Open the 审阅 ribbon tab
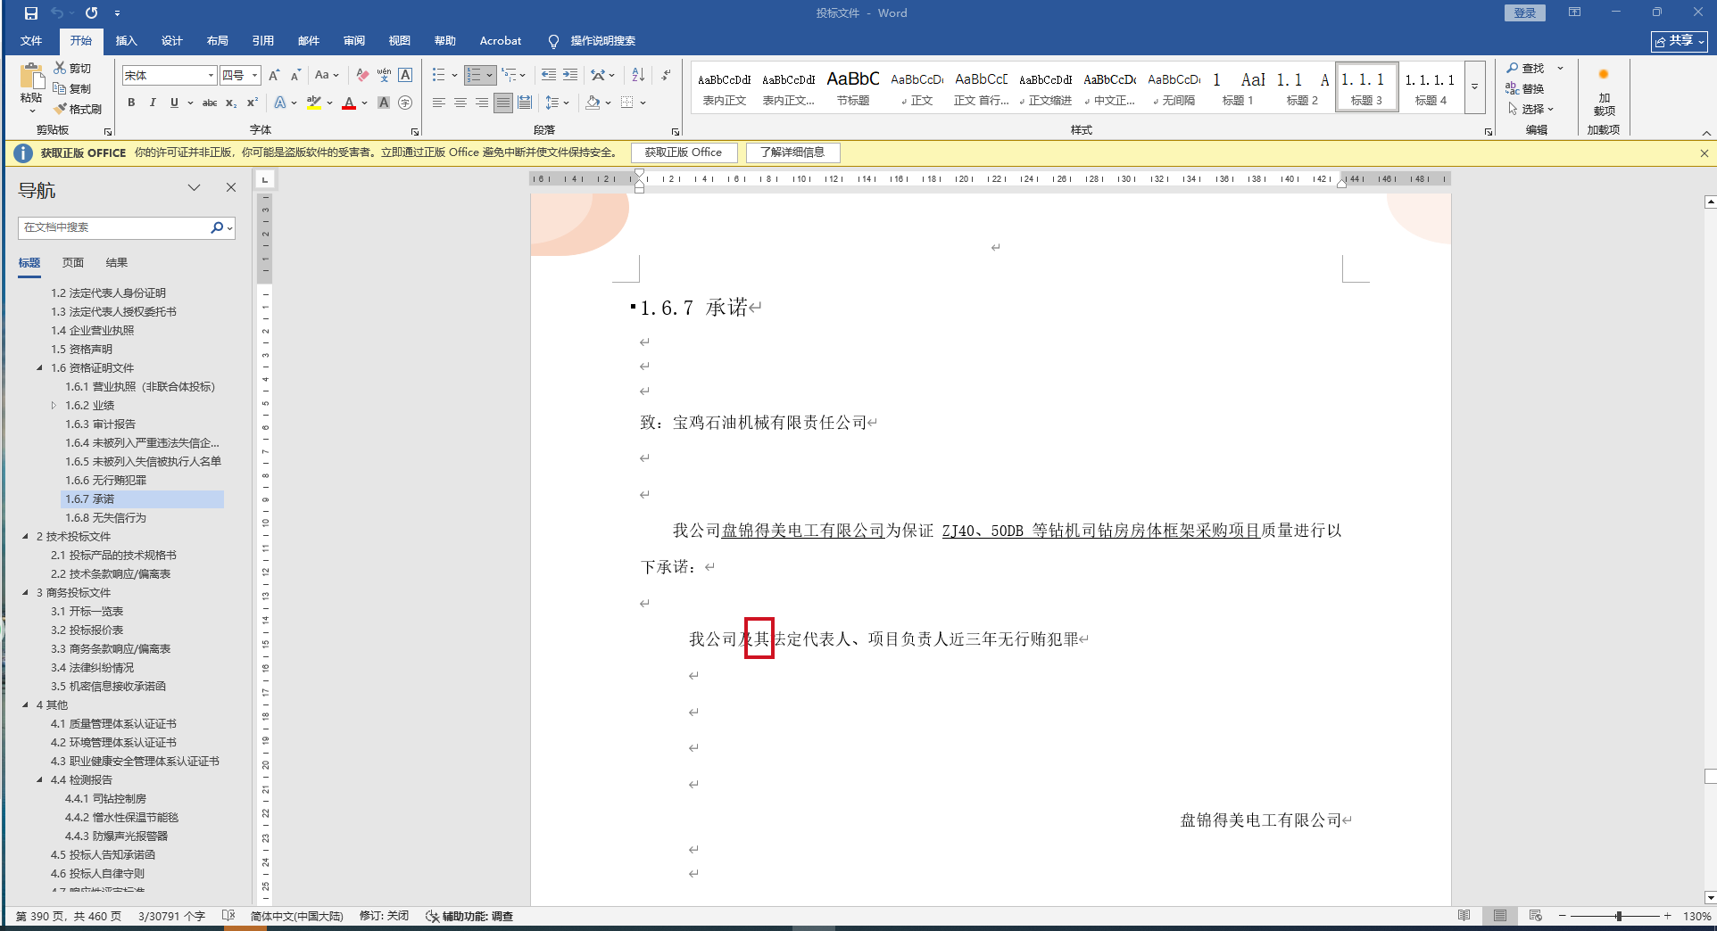 tap(354, 41)
